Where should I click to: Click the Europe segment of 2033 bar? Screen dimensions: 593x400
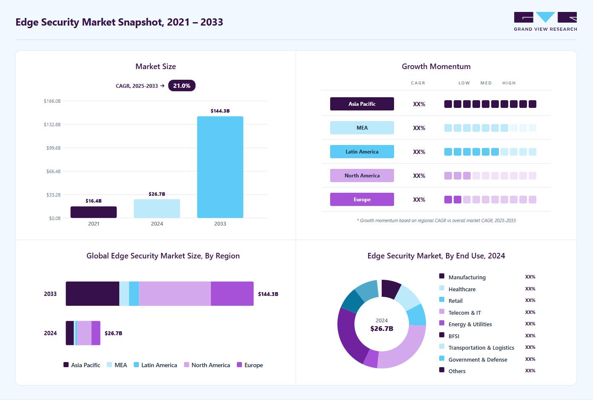coord(232,294)
